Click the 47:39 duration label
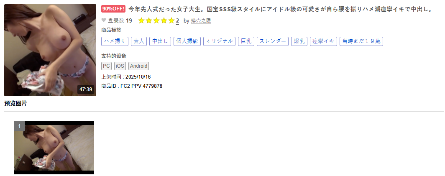This screenshot has height=176, width=445. click(x=86, y=89)
